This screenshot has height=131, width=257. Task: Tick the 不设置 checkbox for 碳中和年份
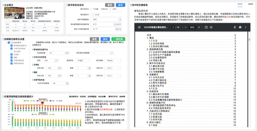[92, 9]
